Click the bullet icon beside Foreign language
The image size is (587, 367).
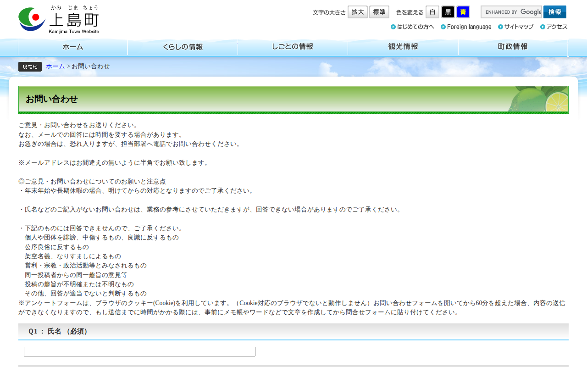coord(443,27)
